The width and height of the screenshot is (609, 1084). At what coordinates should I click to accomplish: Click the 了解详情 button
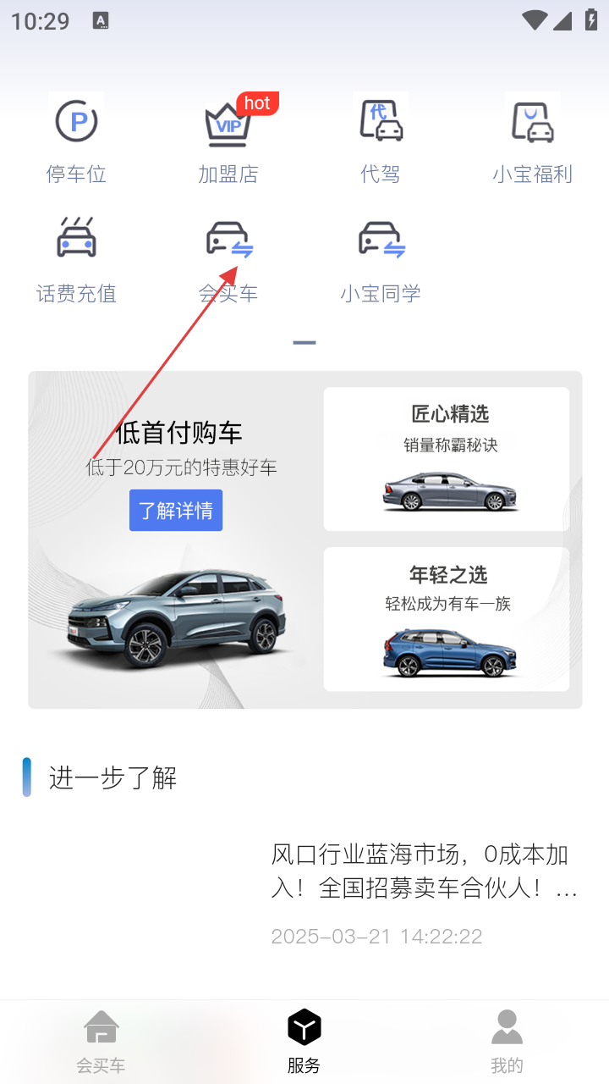point(176,511)
